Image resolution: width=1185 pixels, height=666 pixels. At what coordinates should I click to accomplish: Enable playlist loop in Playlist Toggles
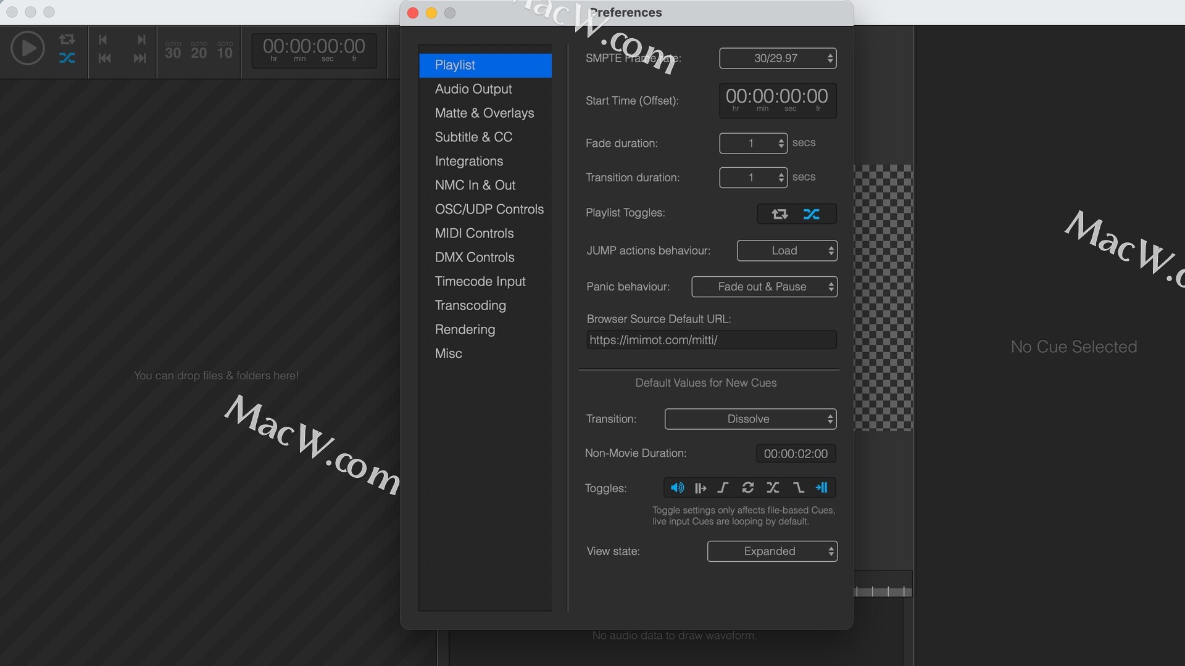[780, 214]
